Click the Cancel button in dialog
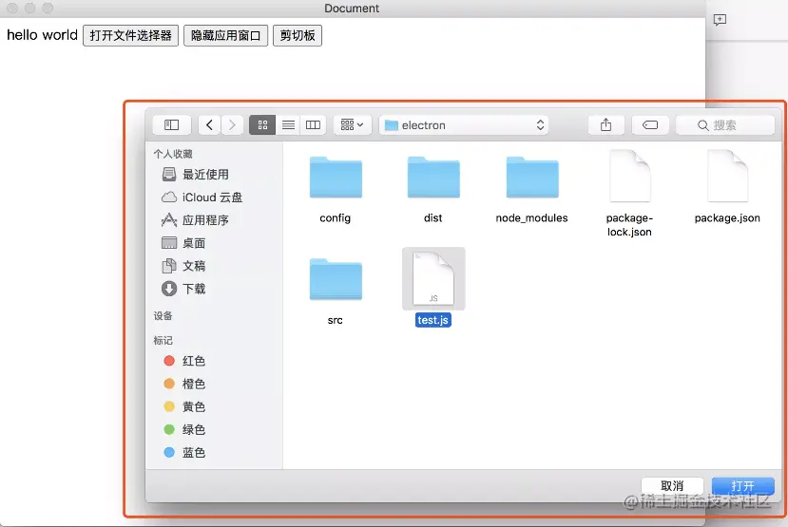The image size is (788, 527). 672,486
